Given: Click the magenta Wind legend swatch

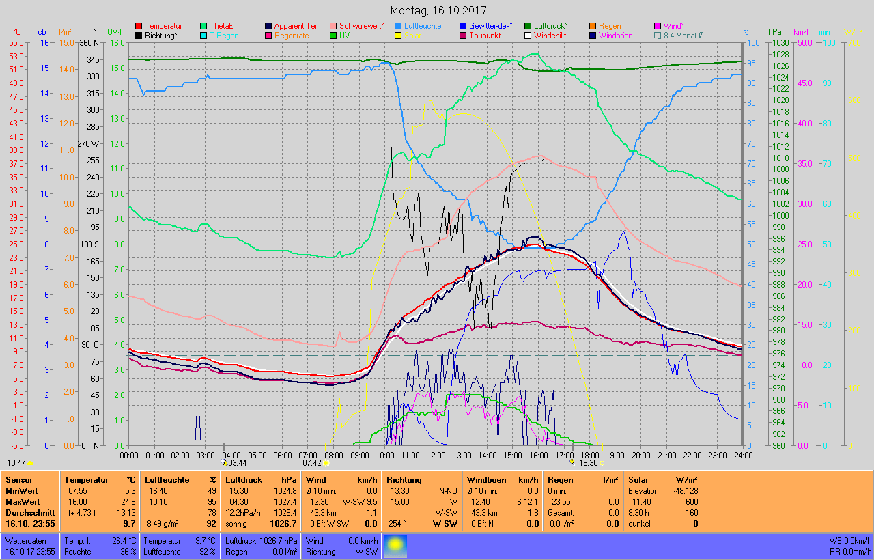Looking at the screenshot, I should (x=658, y=26).
